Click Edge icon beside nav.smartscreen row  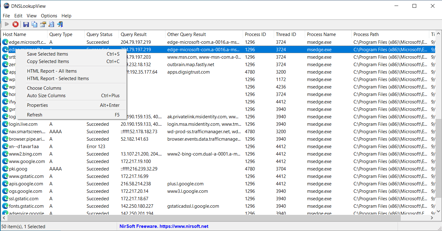tap(5, 132)
